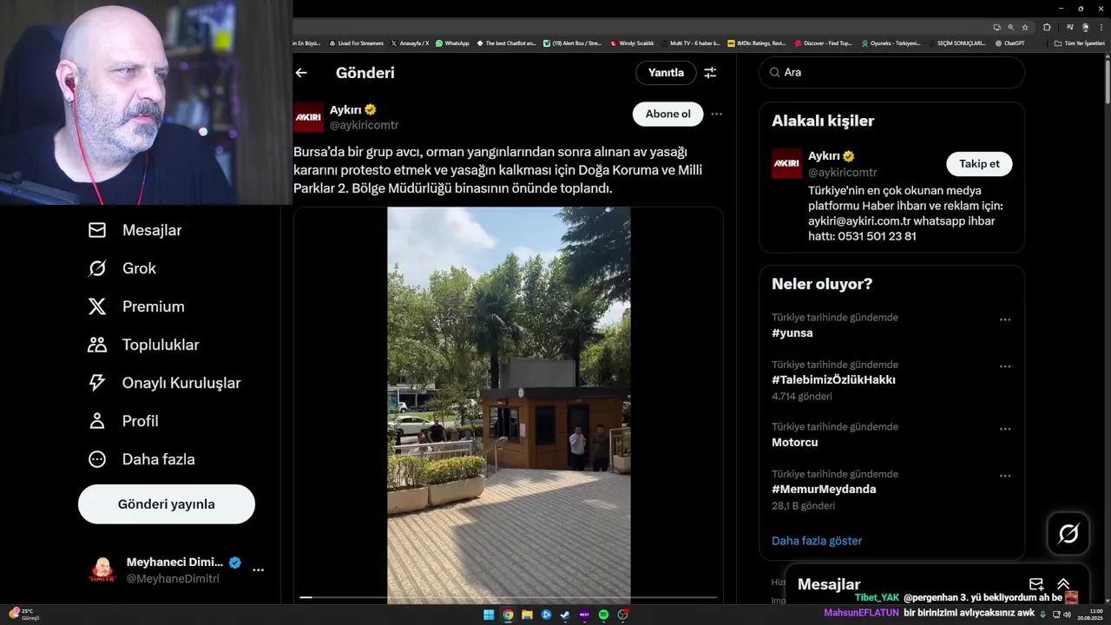Viewport: 1111px width, 625px height.
Task: Open Premium in the left sidebar
Action: 136,306
